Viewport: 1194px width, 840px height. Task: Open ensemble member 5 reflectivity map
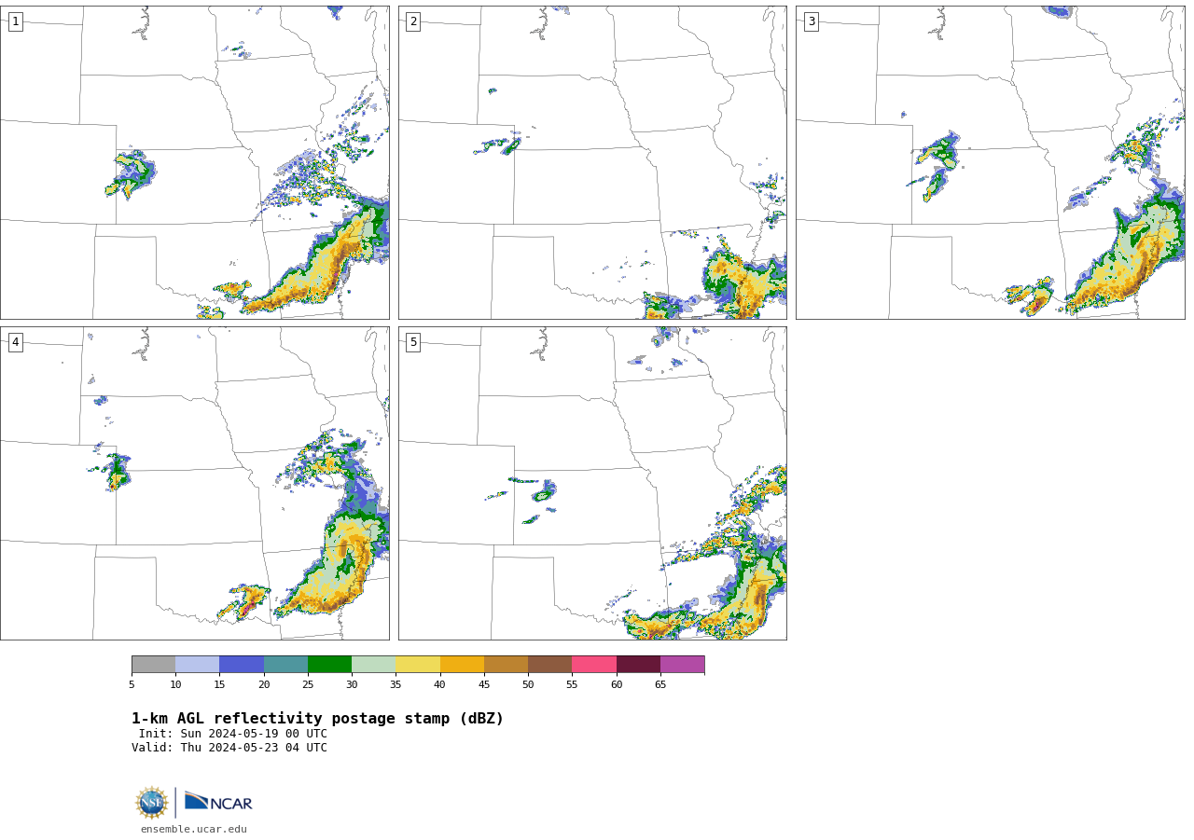click(592, 483)
